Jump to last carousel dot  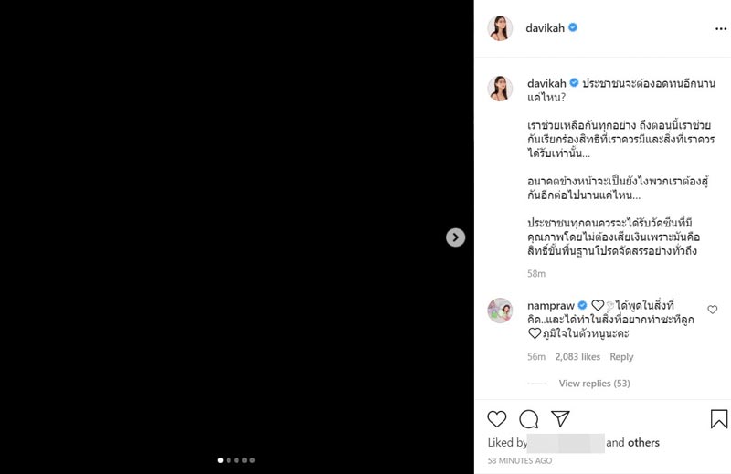click(x=252, y=460)
